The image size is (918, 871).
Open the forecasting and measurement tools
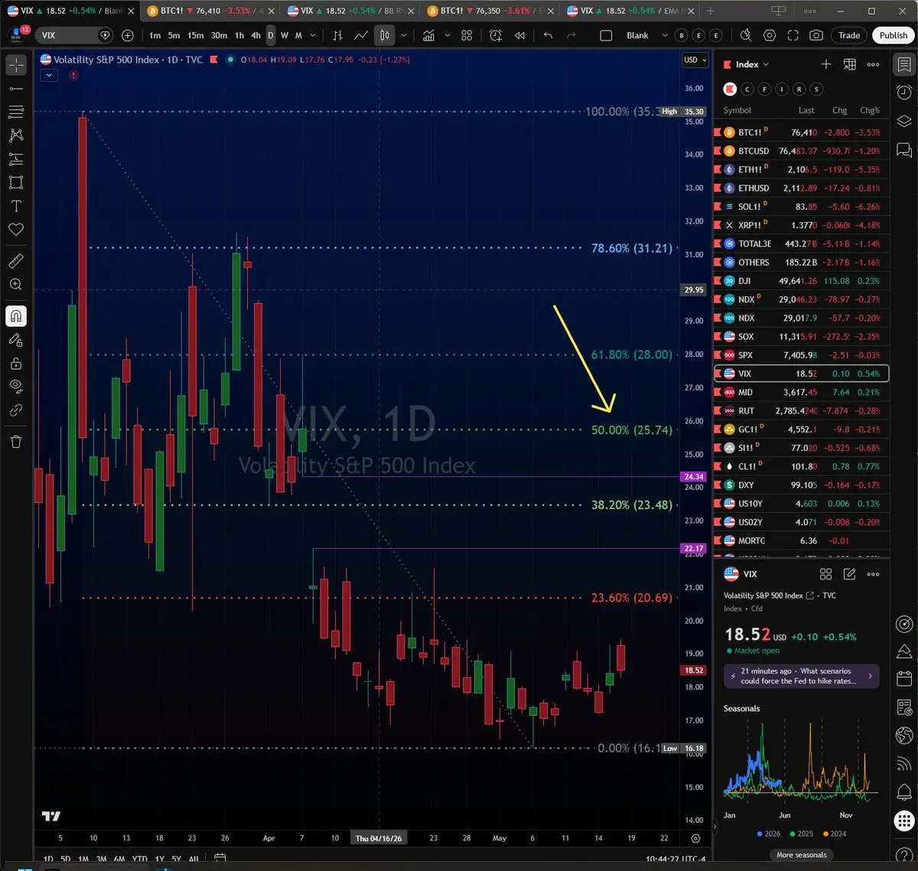click(16, 159)
